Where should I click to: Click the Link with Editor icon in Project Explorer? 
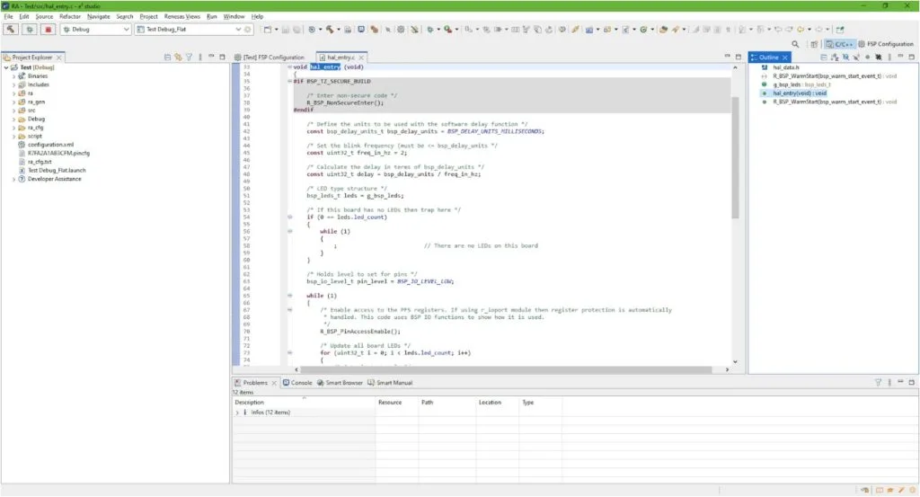[178, 57]
